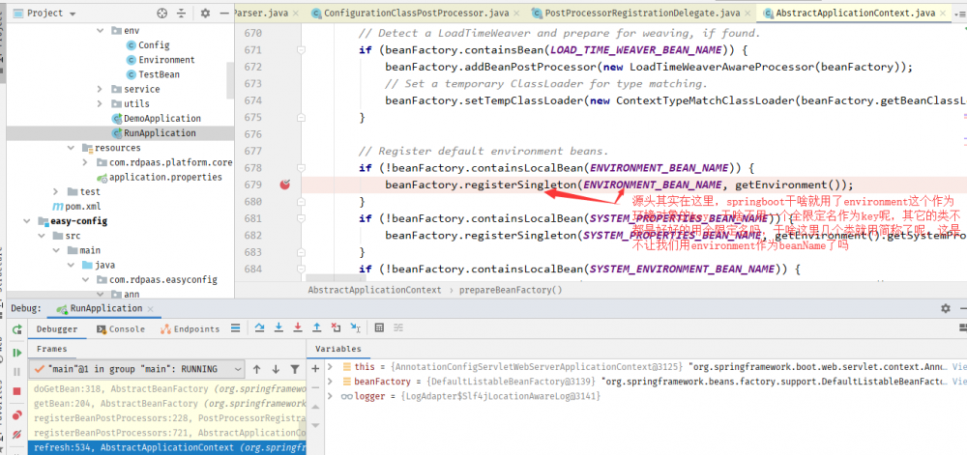The image size is (967, 455).
Task: Click the Run to Cursor icon
Action: [x=355, y=327]
